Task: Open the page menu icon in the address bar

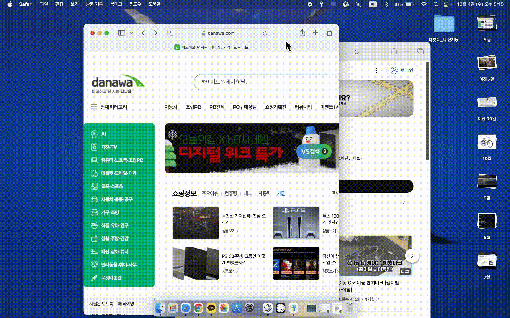Action: (172, 33)
